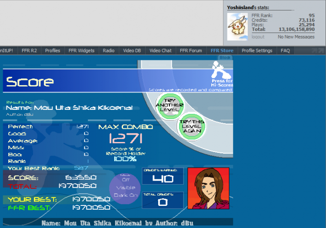Click the brown-haired character portrait
Viewport: 326px width, 228px height.
click(x=208, y=188)
